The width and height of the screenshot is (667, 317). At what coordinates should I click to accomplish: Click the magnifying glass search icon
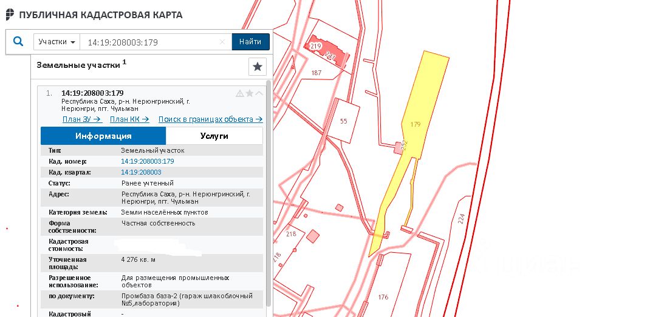[18, 42]
